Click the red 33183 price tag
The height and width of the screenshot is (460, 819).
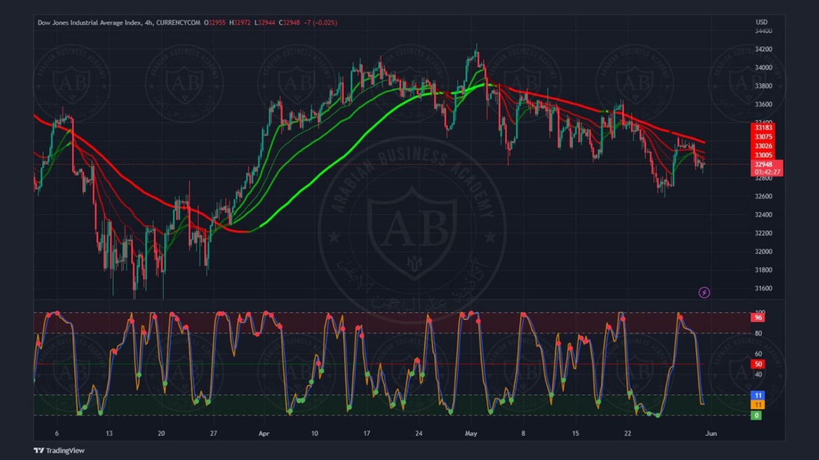click(x=763, y=128)
